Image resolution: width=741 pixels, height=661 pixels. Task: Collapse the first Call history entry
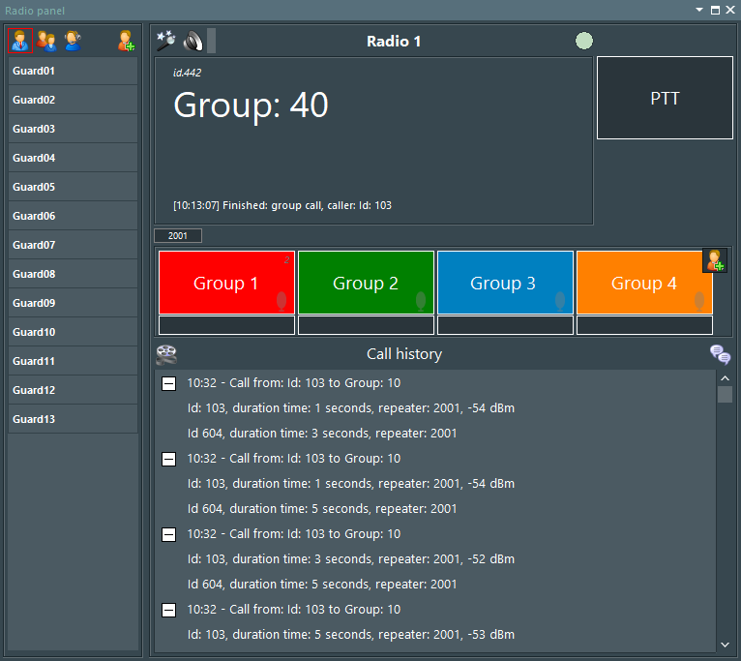tap(169, 383)
